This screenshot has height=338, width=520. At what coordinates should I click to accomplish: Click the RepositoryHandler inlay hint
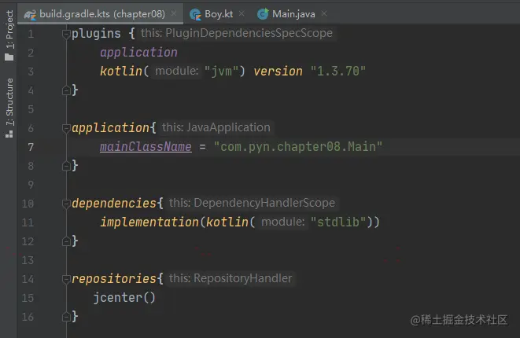point(230,278)
